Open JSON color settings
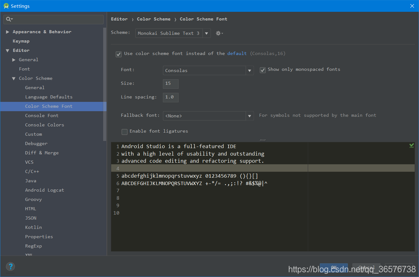The image size is (419, 277). coord(31,218)
